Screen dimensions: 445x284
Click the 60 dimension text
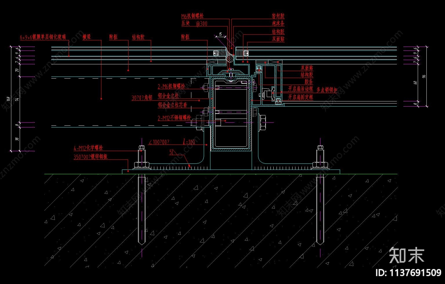[x=415, y=83]
